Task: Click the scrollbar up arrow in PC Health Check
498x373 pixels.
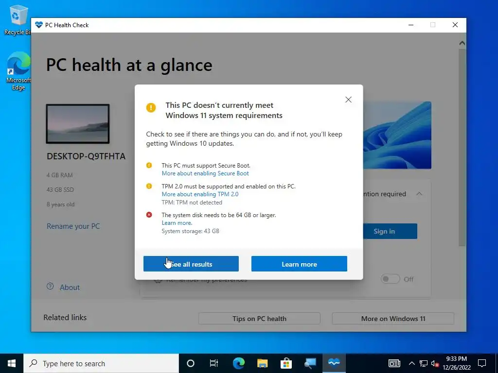Action: pos(462,43)
